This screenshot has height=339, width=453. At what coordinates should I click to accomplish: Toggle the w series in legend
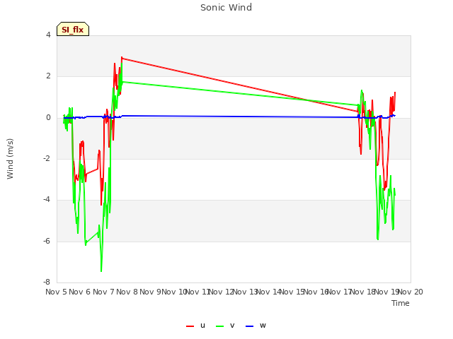pyautogui.click(x=256, y=326)
